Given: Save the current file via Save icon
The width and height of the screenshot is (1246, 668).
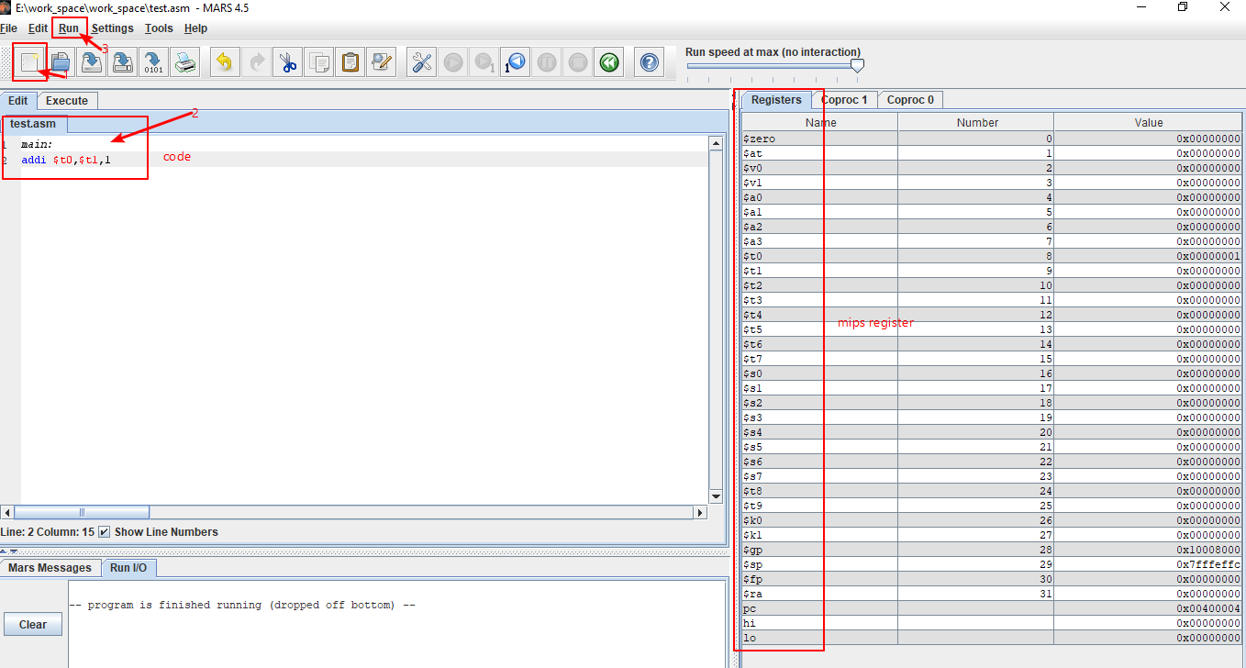Looking at the screenshot, I should tap(91, 61).
